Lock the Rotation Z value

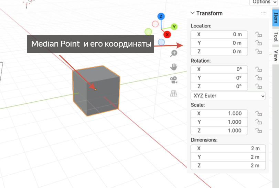259,86
